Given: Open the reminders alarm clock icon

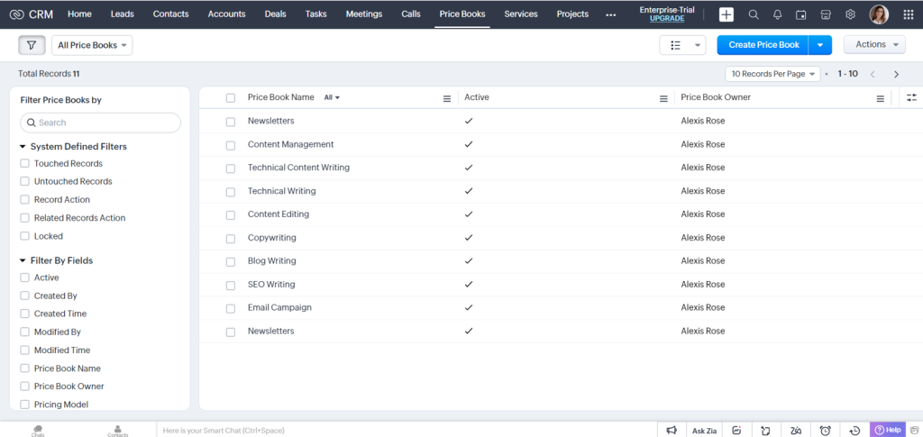Looking at the screenshot, I should [826, 430].
